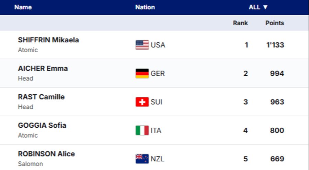Image resolution: width=309 pixels, height=170 pixels.
Task: Sort by the Name column header
Action: (x=23, y=7)
